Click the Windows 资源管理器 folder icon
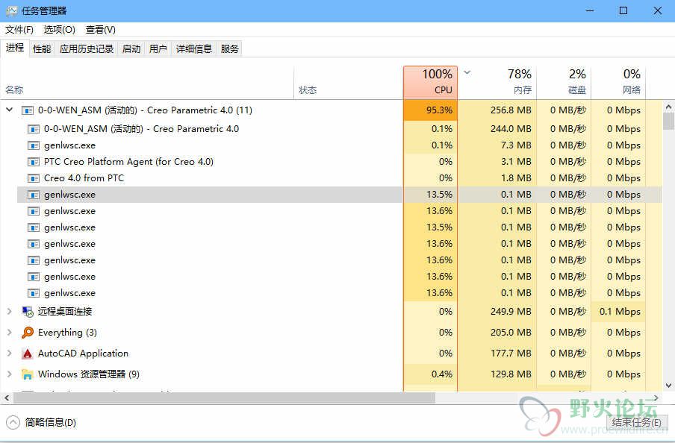Viewport: 675px width, 443px height. [x=28, y=374]
